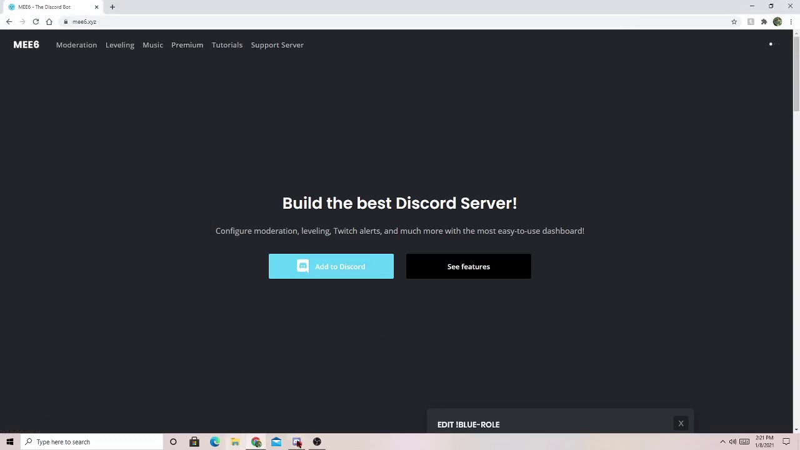Click the site lock icon

[x=66, y=22]
